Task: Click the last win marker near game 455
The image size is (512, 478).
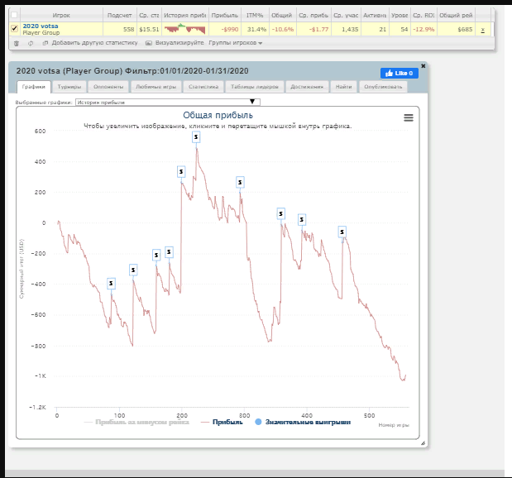Action: click(342, 232)
